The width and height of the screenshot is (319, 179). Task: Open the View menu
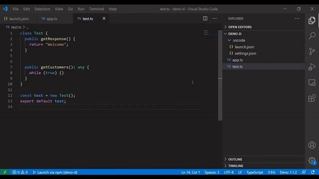pyautogui.click(x=59, y=9)
